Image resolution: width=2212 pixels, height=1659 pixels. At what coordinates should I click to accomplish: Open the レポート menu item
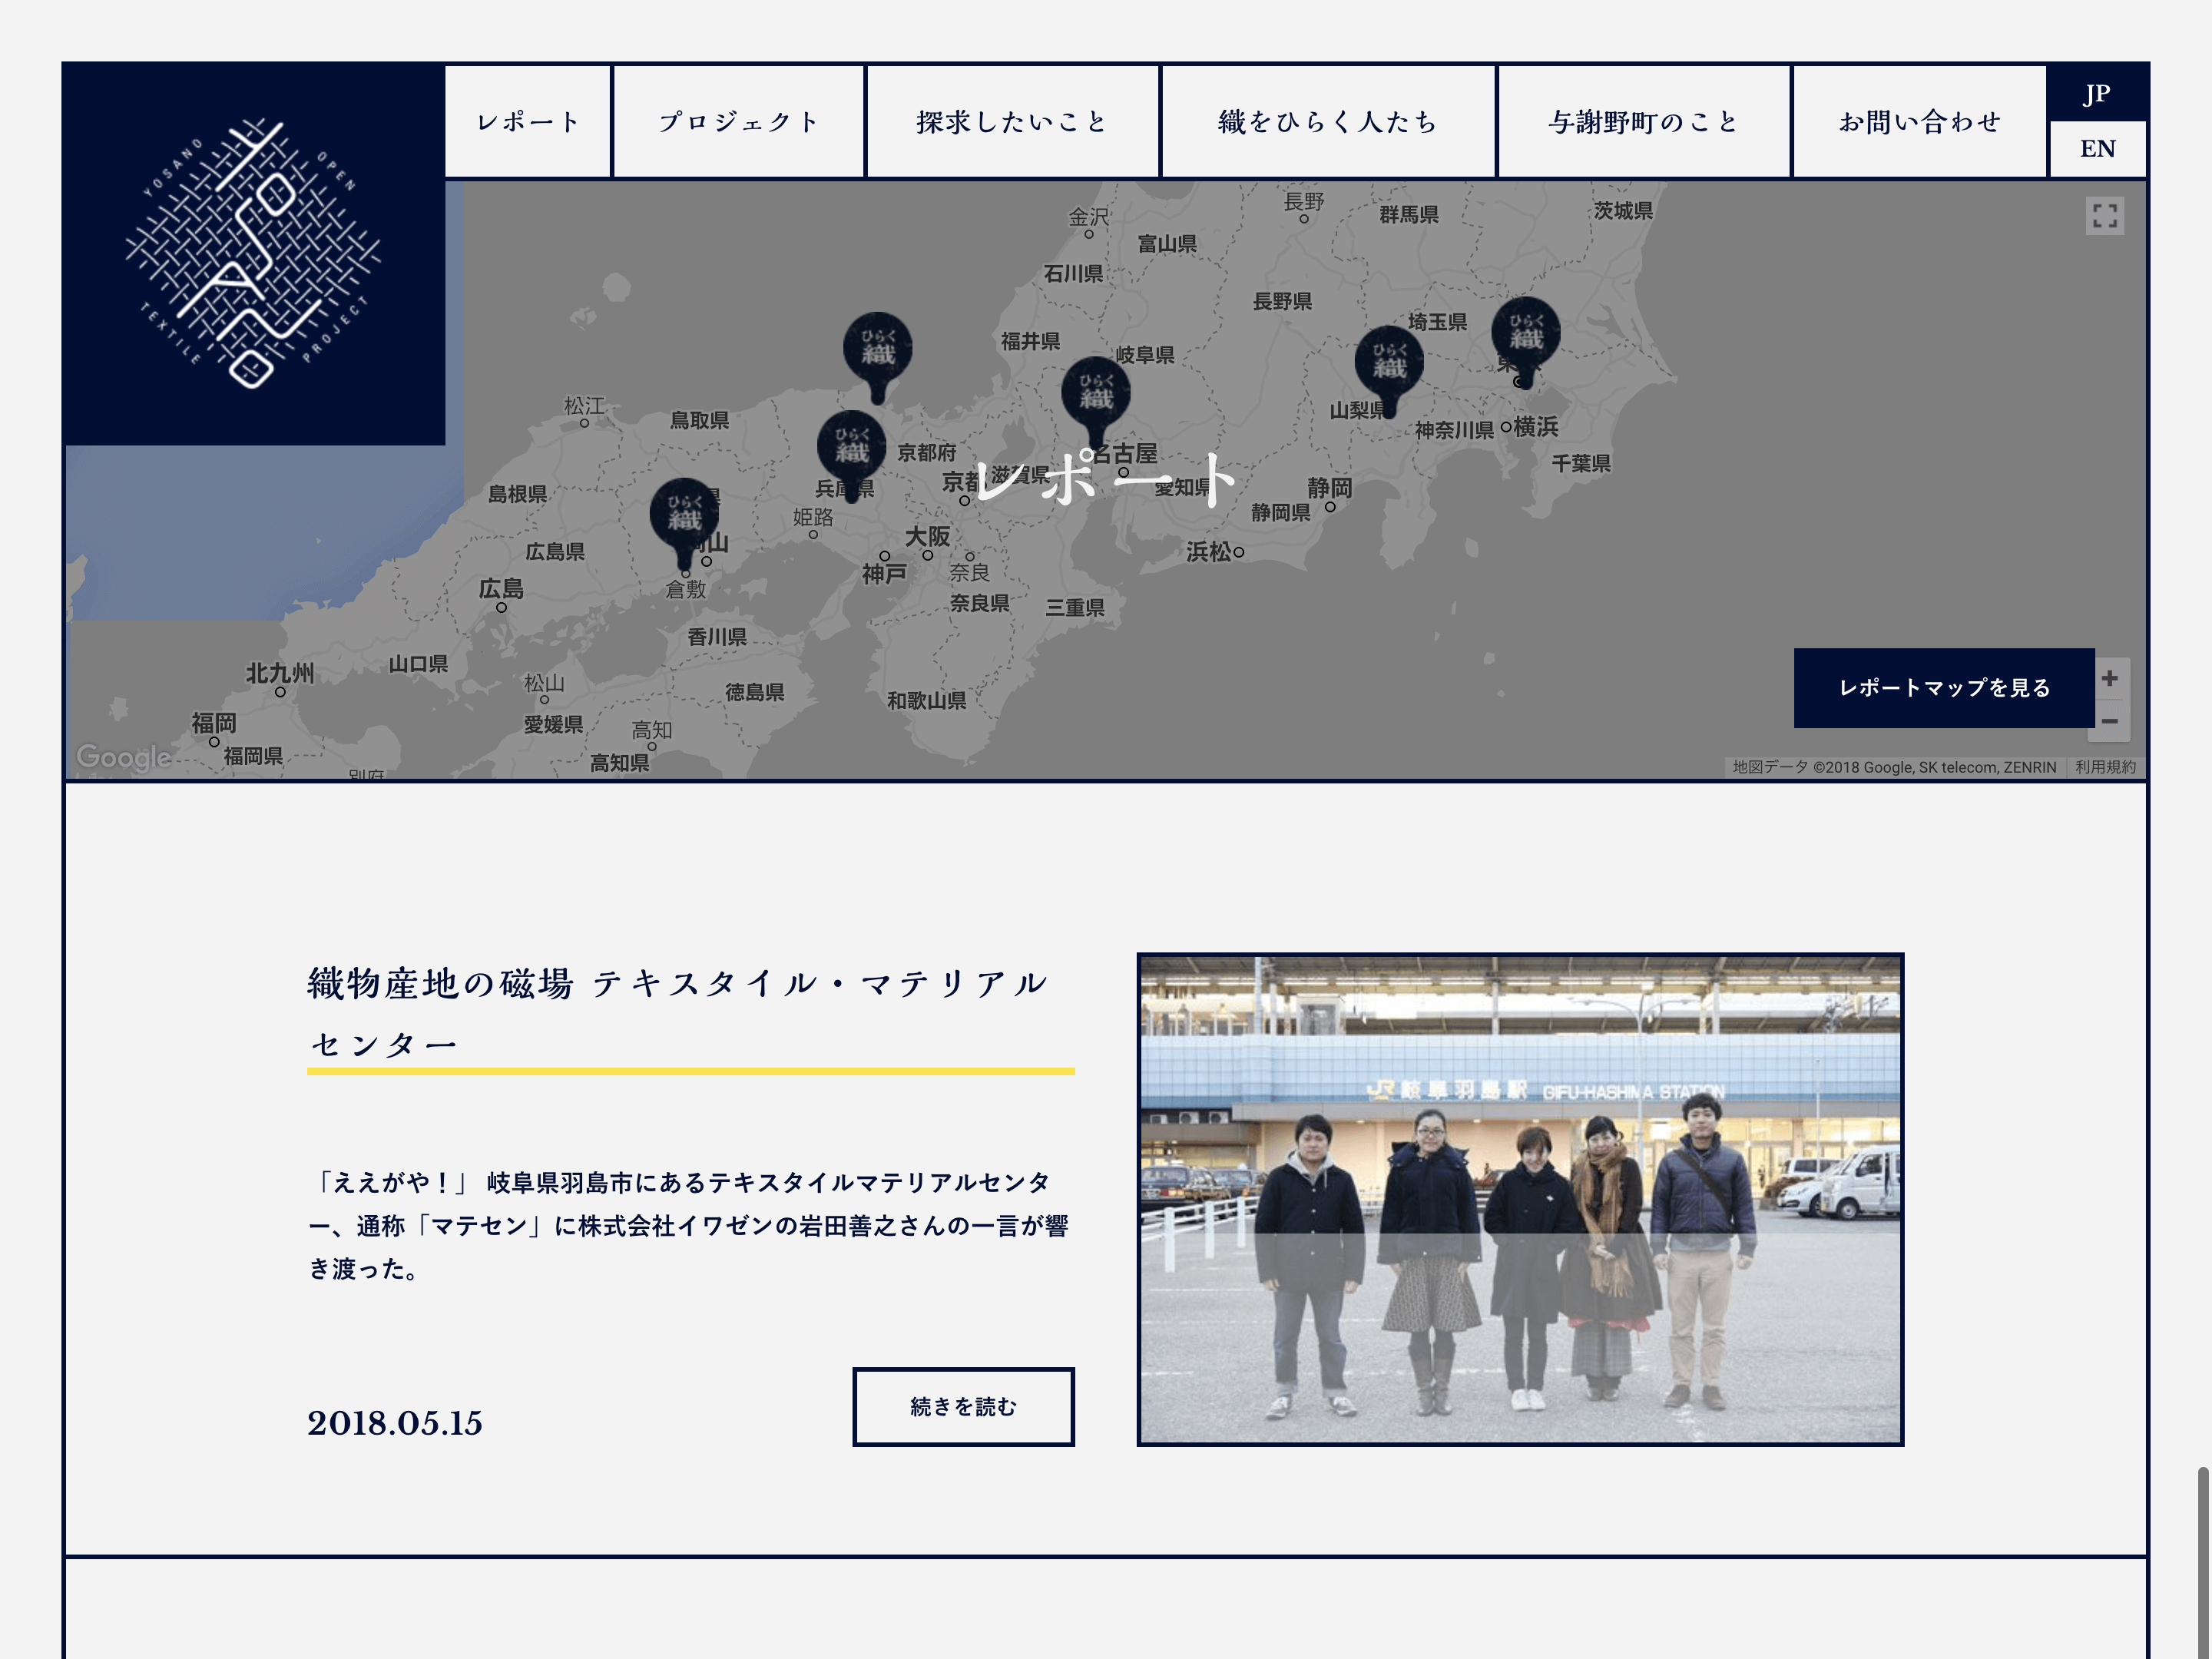pos(528,122)
